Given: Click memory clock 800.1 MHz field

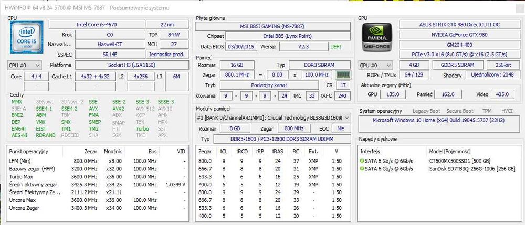Looking at the screenshot, I should [x=237, y=75].
